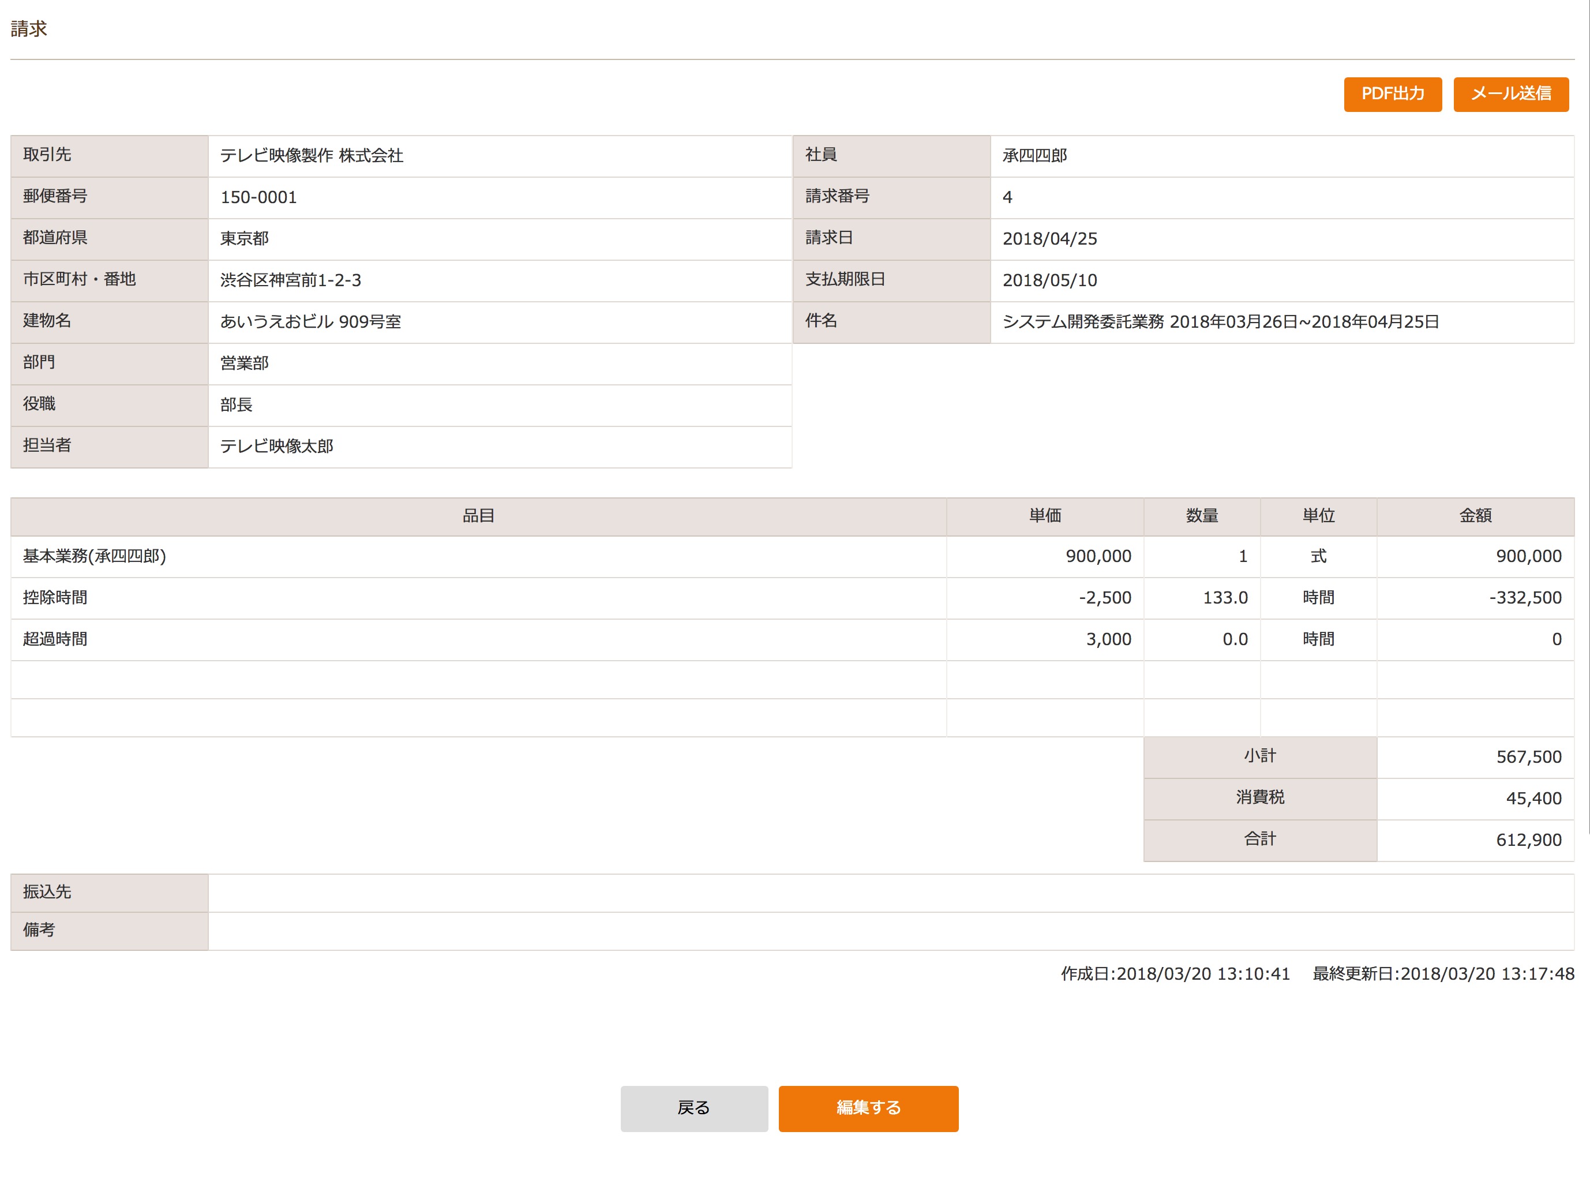Click the 担当者 label cell
Image resolution: width=1590 pixels, height=1184 pixels.
(x=110, y=447)
